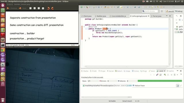Image resolution: width=184 pixels, height=103 pixels.
Task: Open the Chrome icon in launcher
Action: (x=3, y=50)
